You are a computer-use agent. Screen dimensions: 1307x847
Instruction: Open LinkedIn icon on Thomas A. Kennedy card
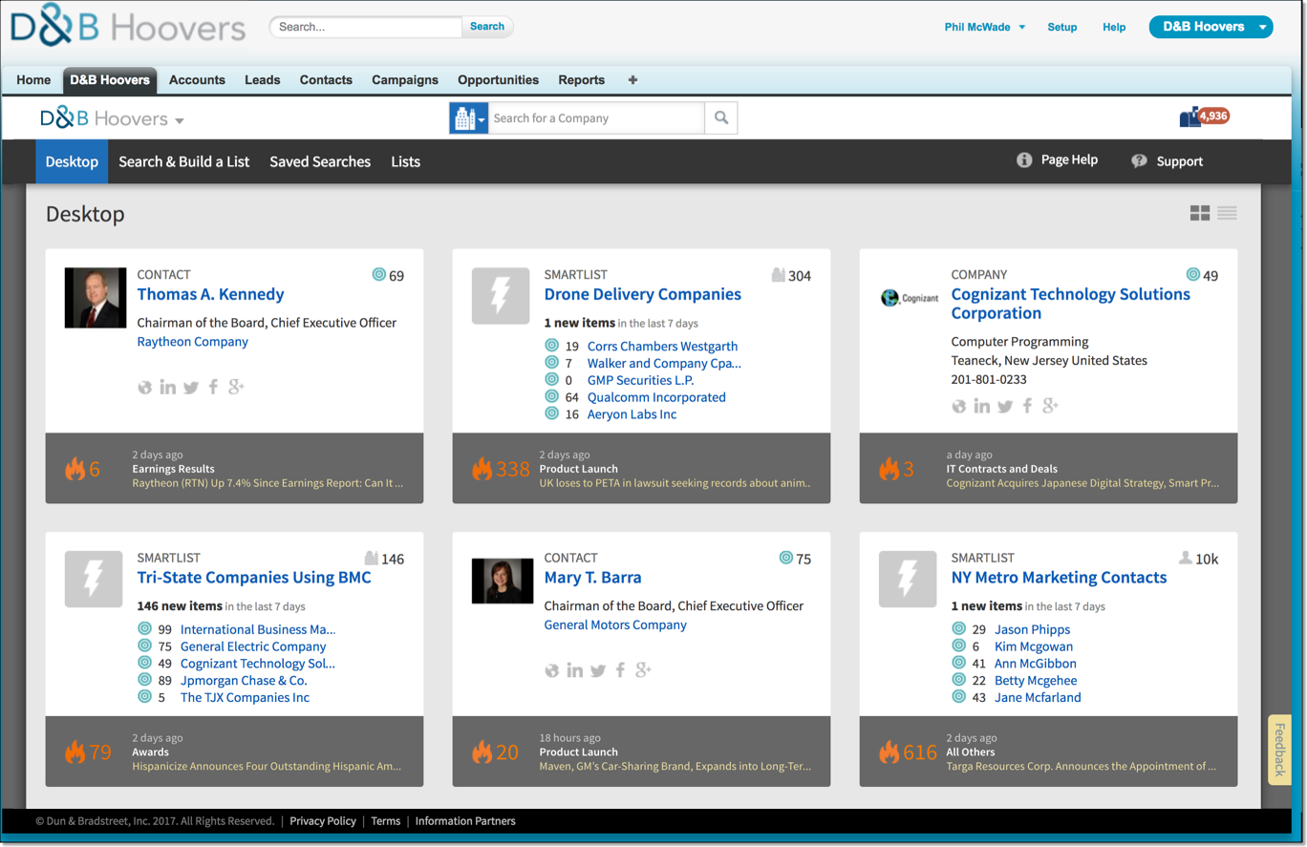point(168,387)
